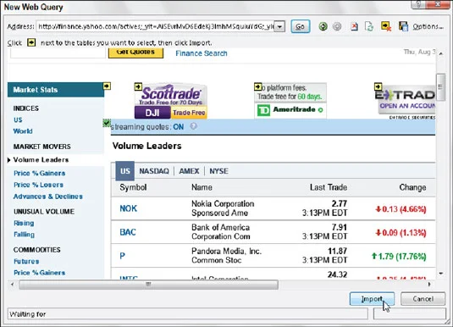Viewport: 453px width, 327px height.
Task: Select the Scottrade ad table arrow
Action: pyautogui.click(x=138, y=86)
